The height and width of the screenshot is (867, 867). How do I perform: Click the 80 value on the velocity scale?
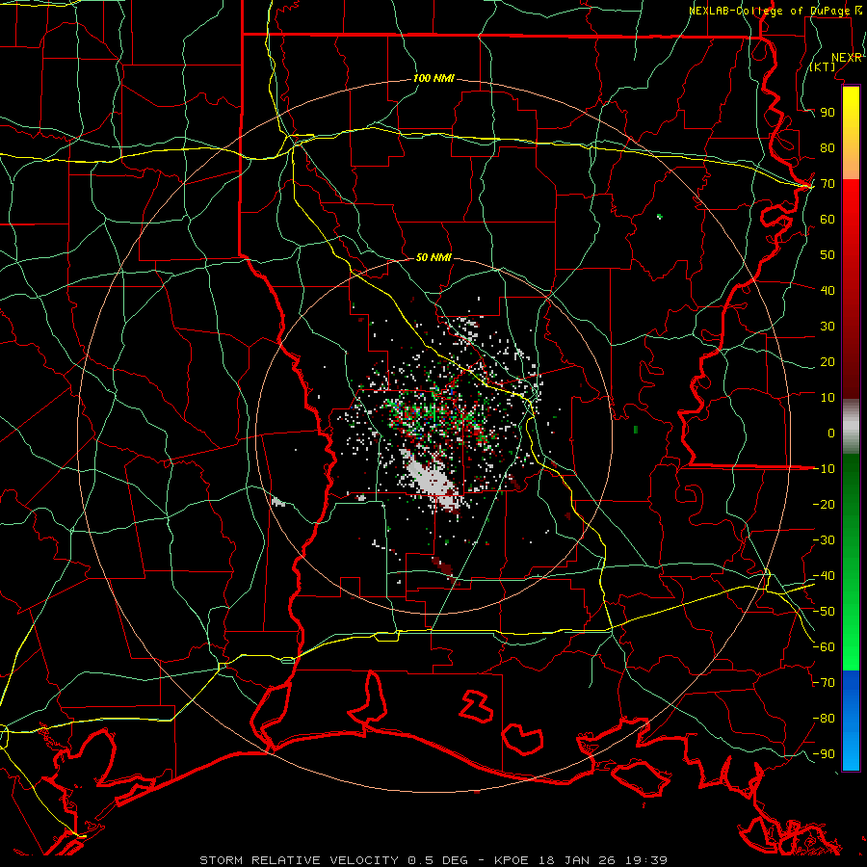tap(828, 148)
